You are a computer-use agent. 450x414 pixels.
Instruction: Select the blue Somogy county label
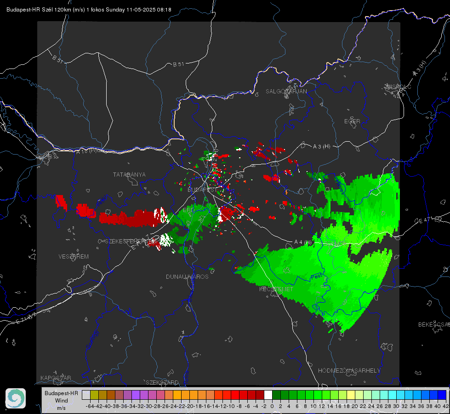tap(92, 340)
